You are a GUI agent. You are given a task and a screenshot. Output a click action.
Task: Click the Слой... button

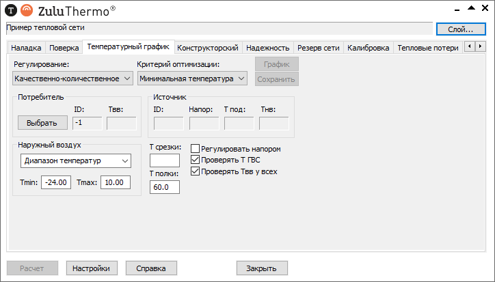pyautogui.click(x=461, y=29)
